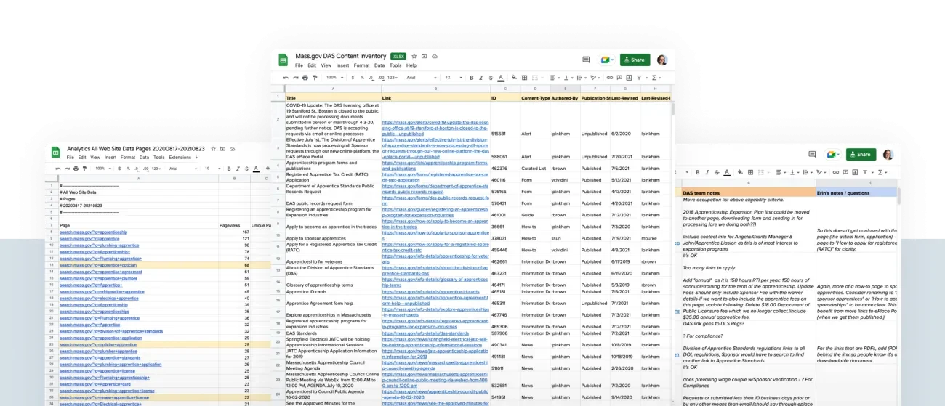The width and height of the screenshot is (945, 406).
Task: Select the Pageviews header cell in Analytics sheet
Action: coord(234,225)
